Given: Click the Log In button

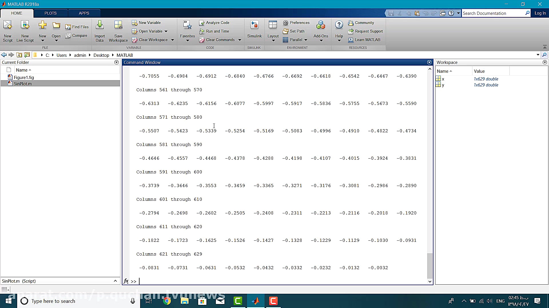Looking at the screenshot, I should (x=540, y=13).
